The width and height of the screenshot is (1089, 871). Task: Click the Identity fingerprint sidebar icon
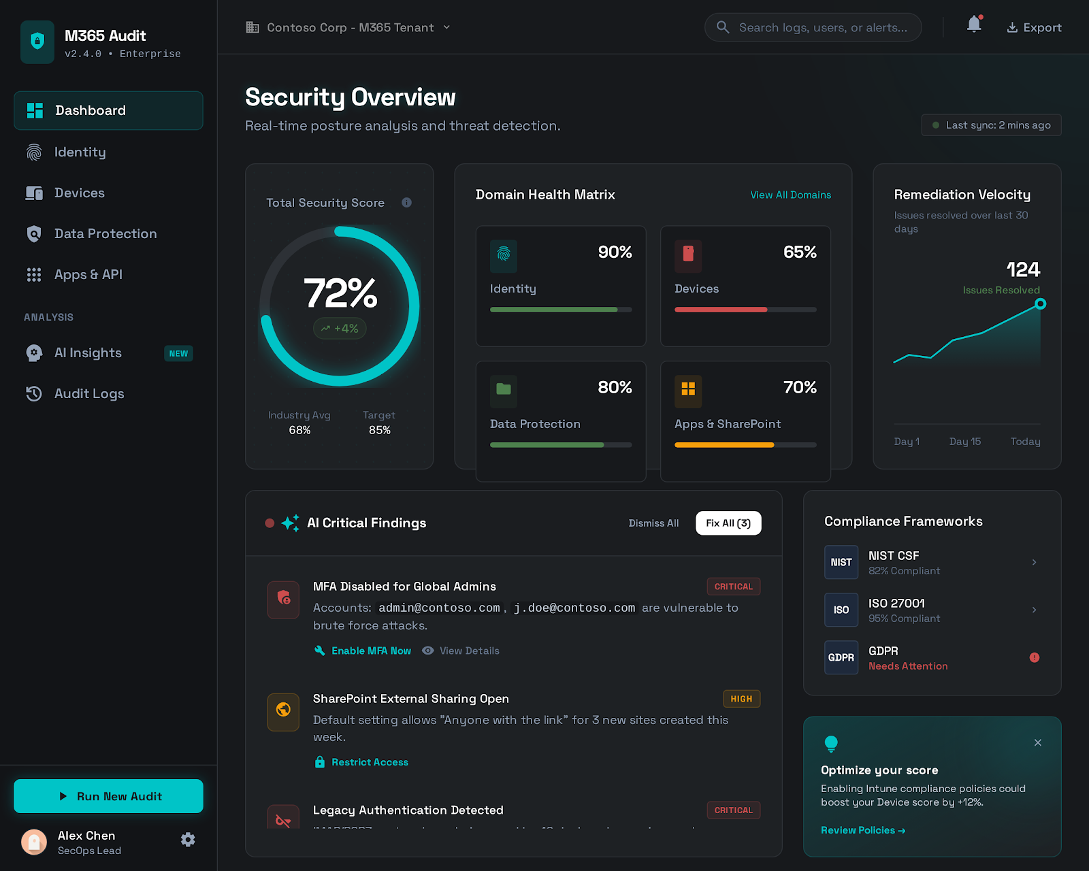tap(34, 152)
